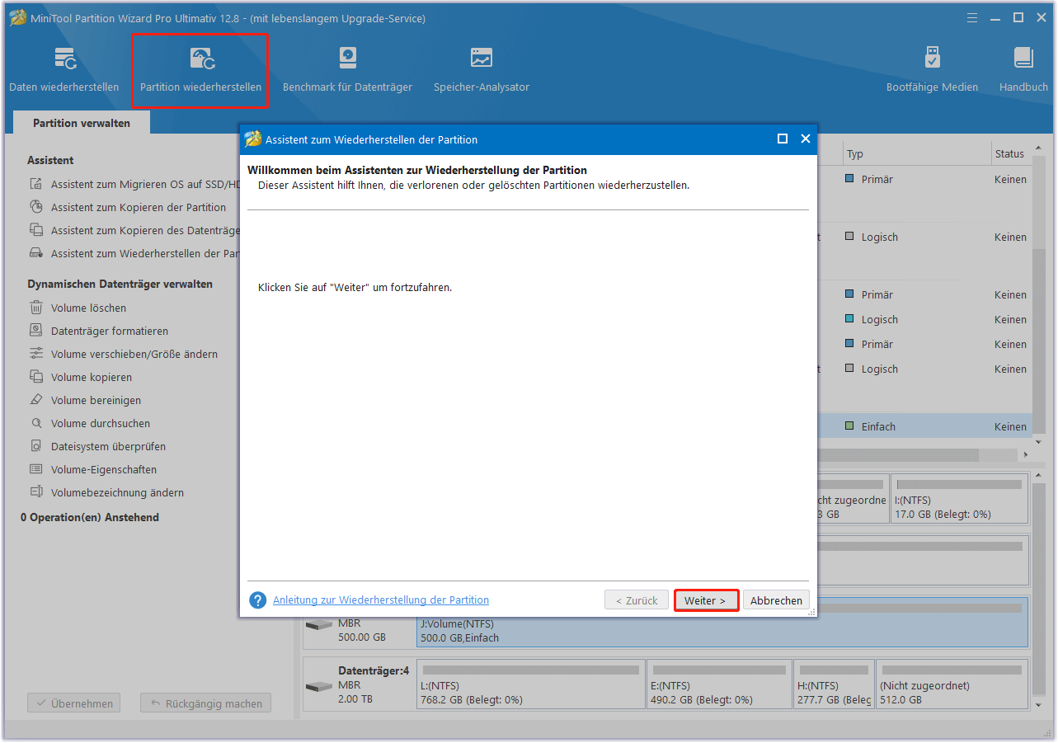Click the Volume kopieren icon

click(36, 377)
